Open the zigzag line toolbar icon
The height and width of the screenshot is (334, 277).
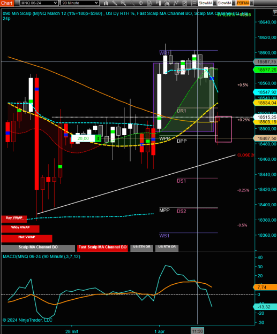tap(176, 3)
